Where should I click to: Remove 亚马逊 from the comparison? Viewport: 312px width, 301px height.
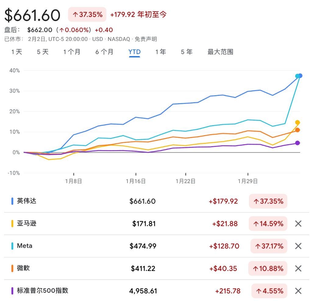coord(298,224)
